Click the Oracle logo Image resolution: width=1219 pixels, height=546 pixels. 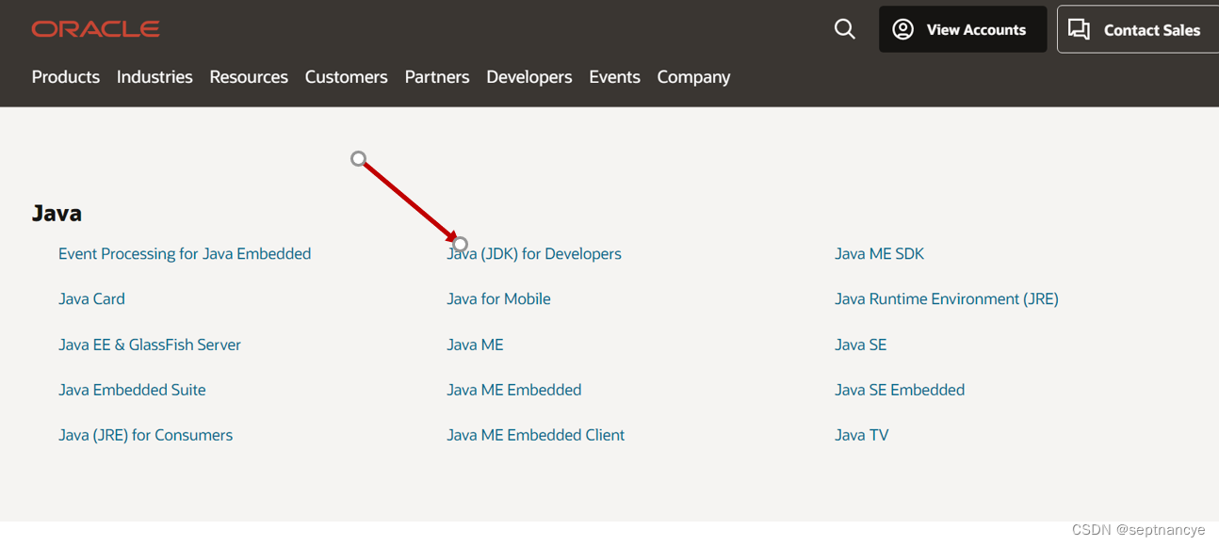click(95, 28)
